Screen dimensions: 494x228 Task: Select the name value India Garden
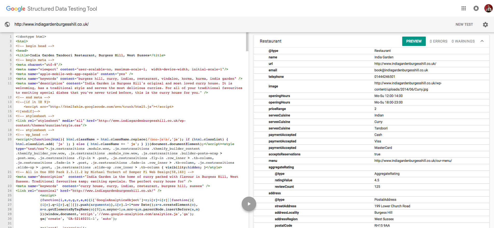coord(384,57)
